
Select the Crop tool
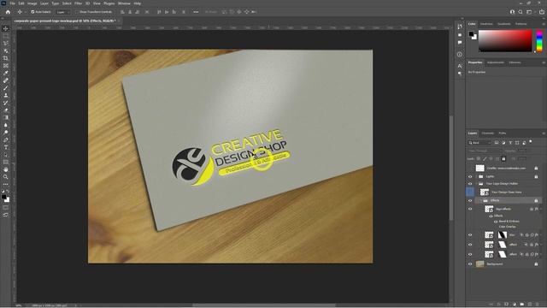click(6, 58)
